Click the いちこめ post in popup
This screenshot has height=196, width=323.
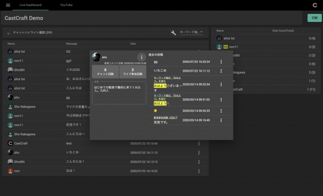tap(160, 71)
